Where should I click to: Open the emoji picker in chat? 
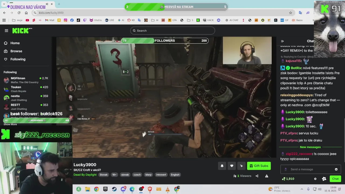[x=336, y=169]
